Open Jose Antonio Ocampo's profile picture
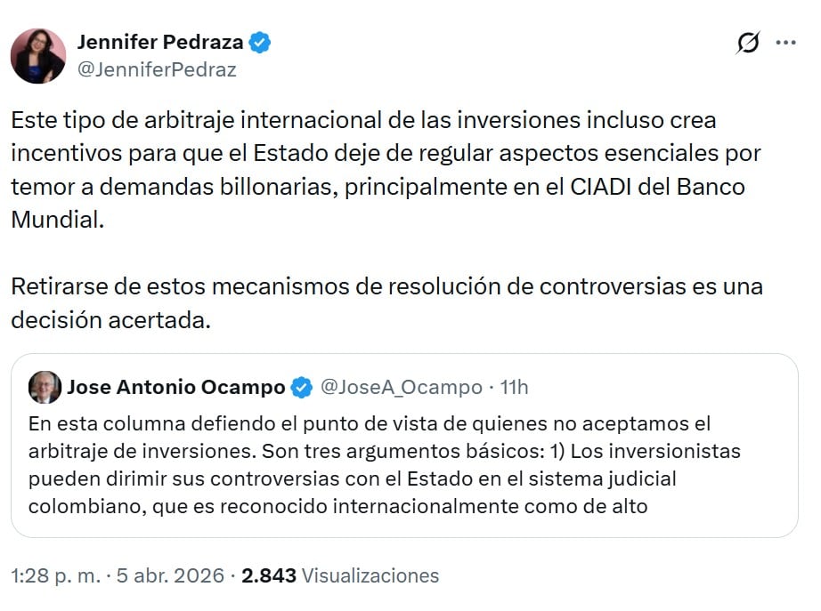This screenshot has height=611, width=821. [x=45, y=388]
